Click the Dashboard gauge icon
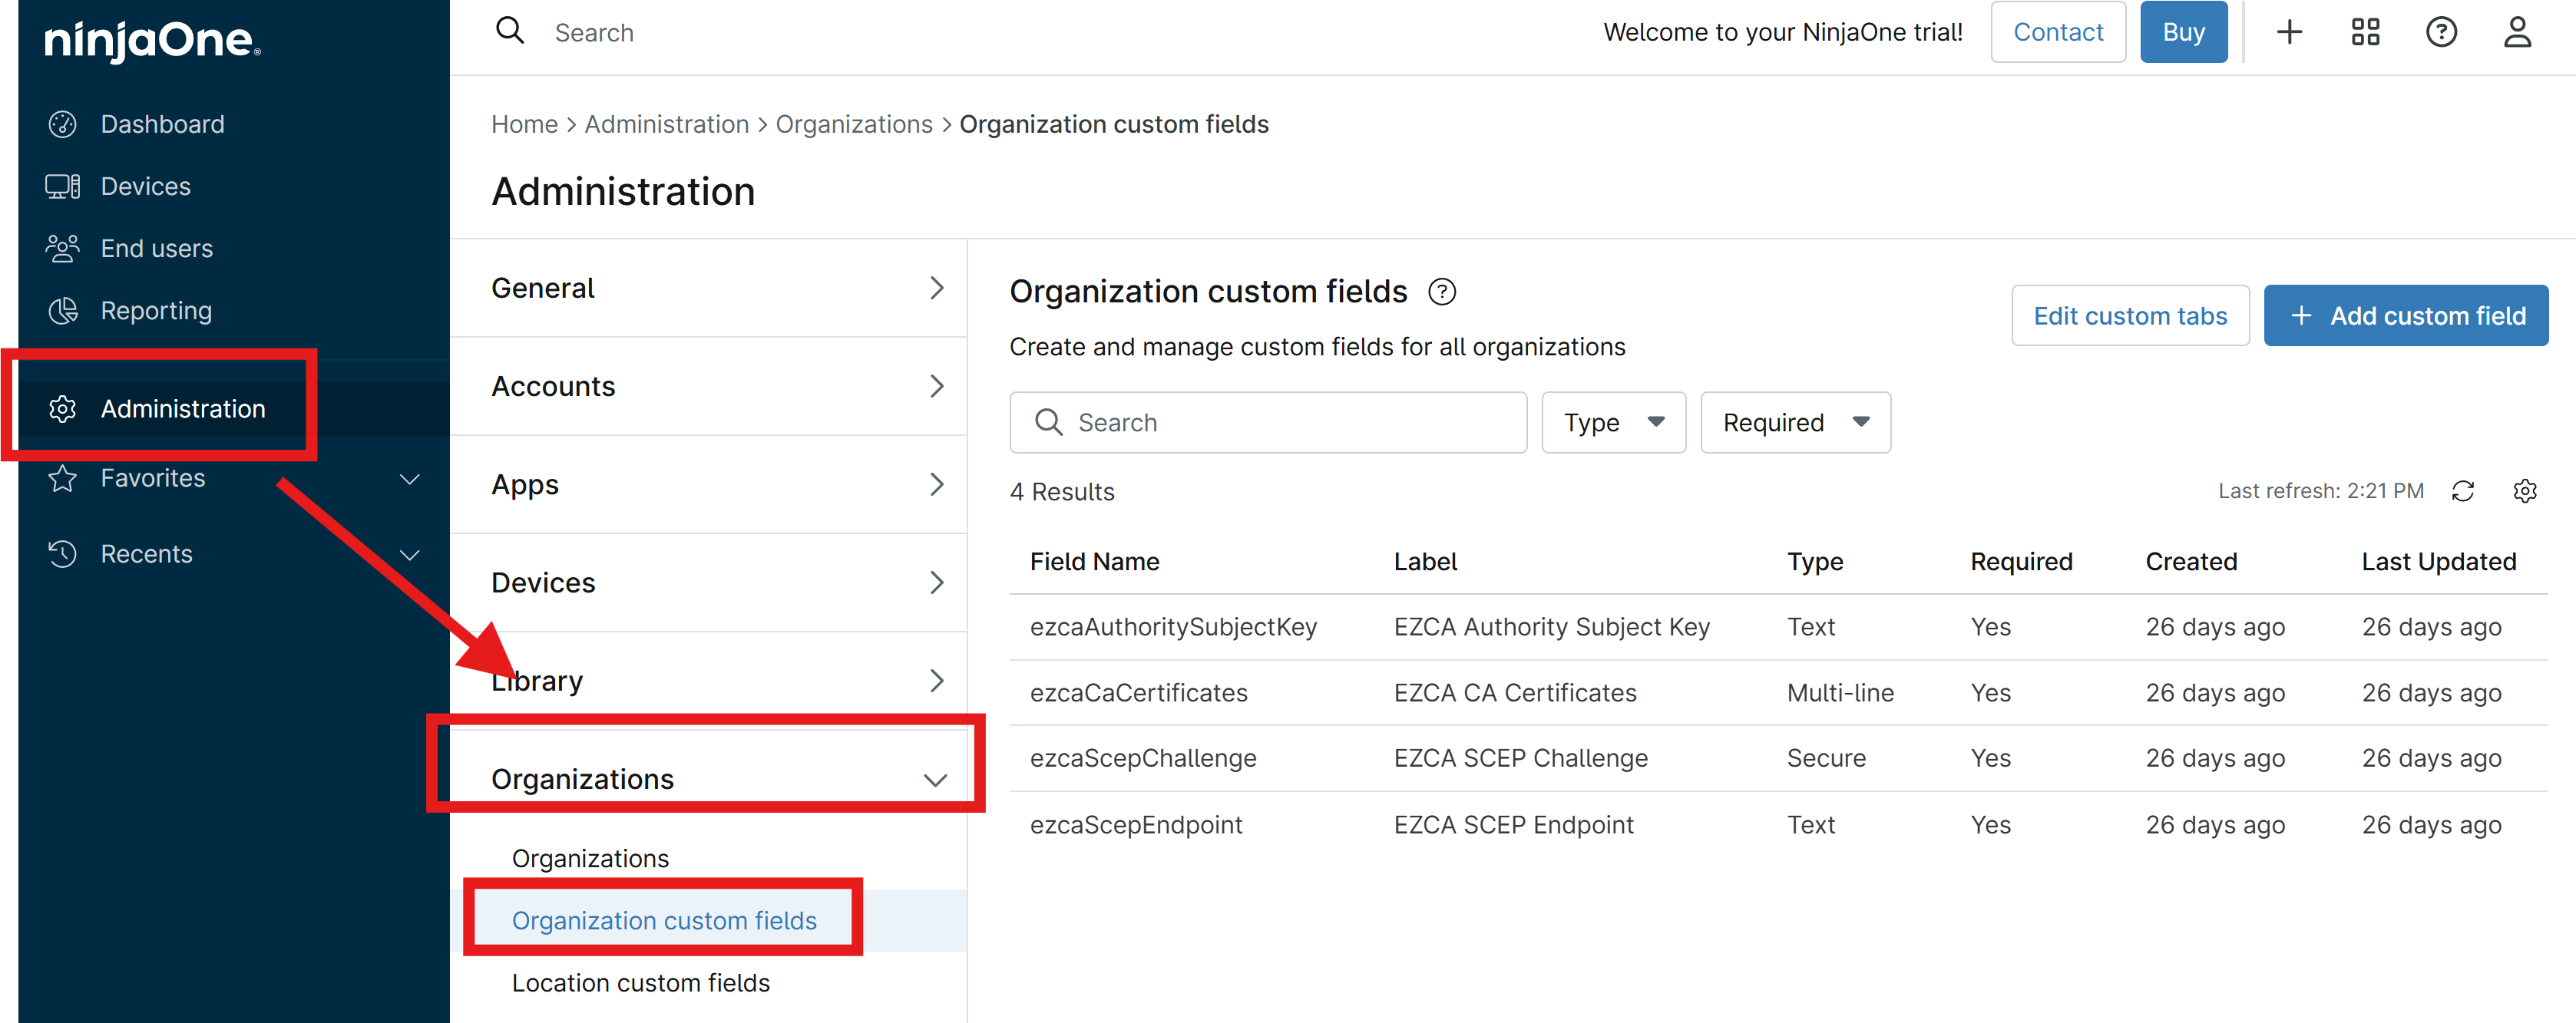2576x1023 pixels. [x=63, y=124]
